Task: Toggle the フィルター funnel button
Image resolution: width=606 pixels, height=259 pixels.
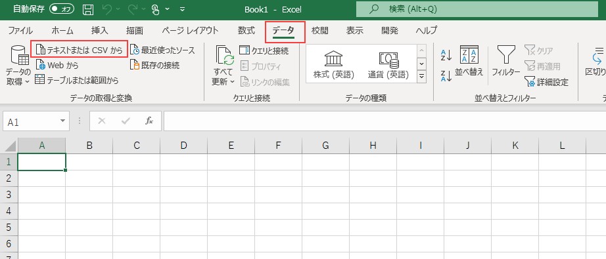Action: tap(506, 61)
